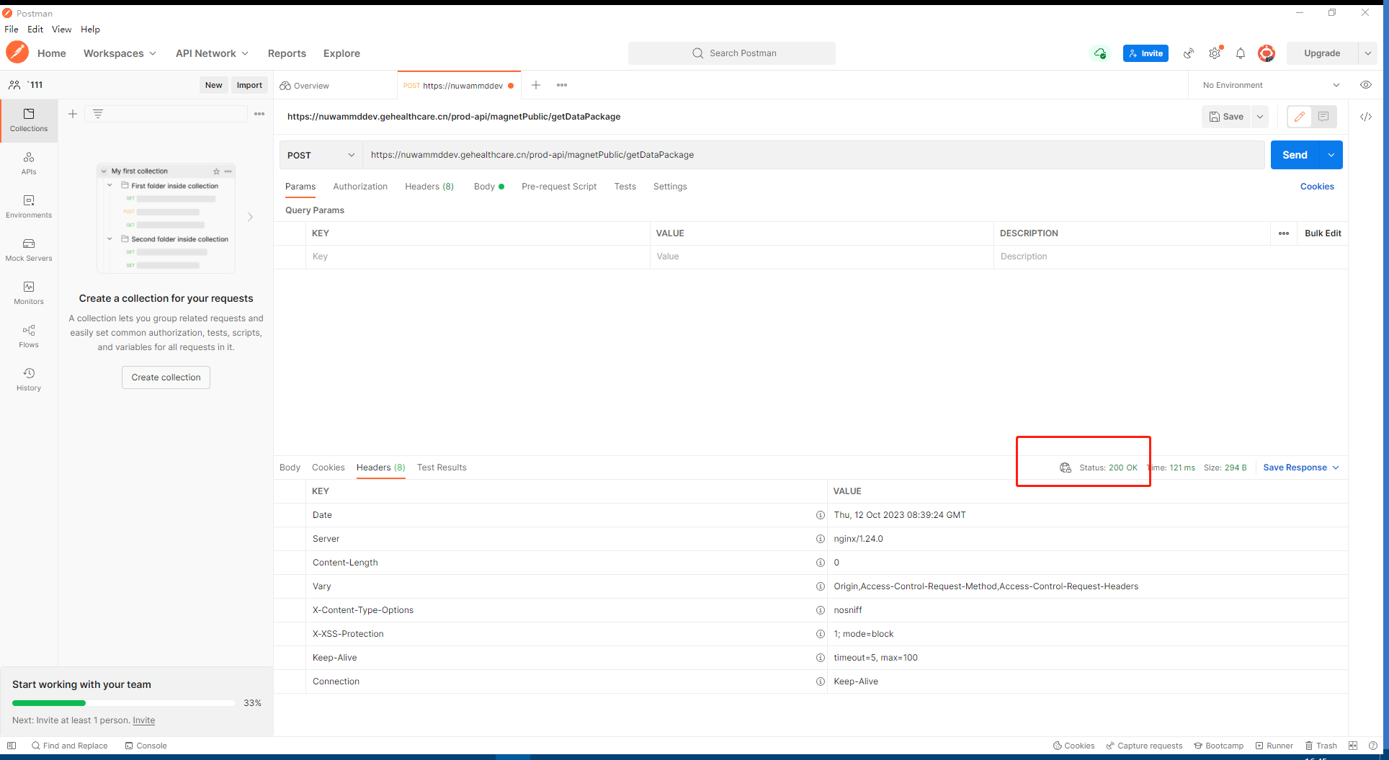Open Mock Servers in the sidebar

29,250
